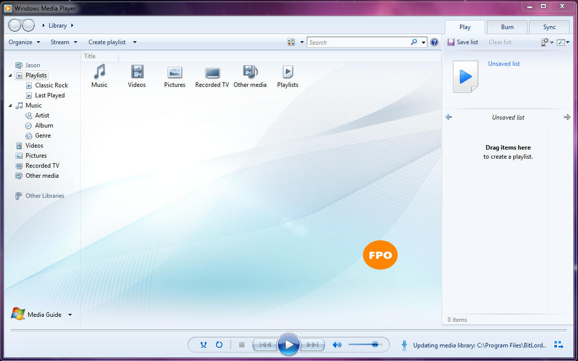
Task: Start playback with the Play button
Action: tap(289, 344)
